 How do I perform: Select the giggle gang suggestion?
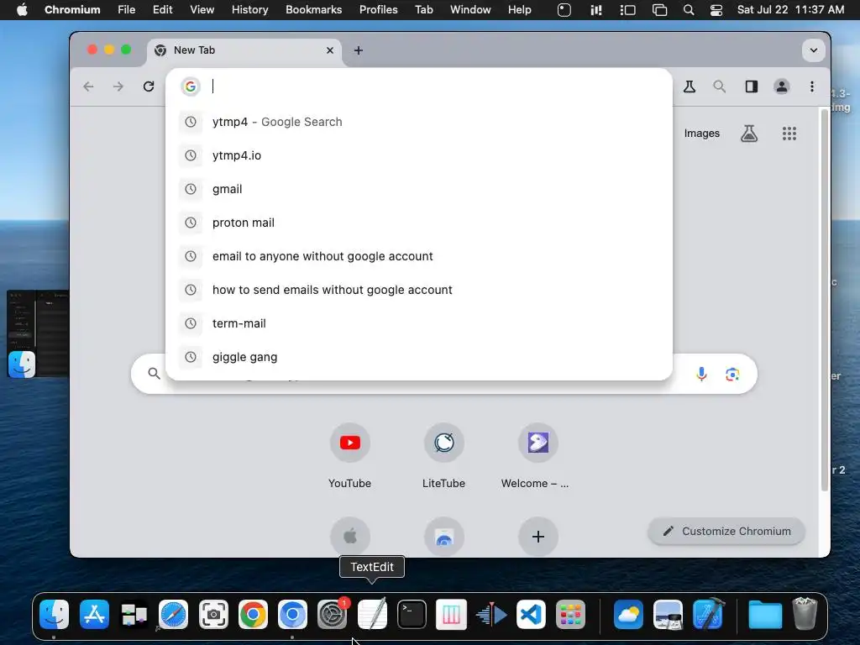point(419,357)
